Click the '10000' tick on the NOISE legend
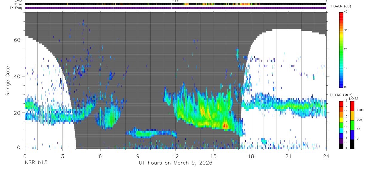This screenshot has height=169, width=367. click(x=360, y=110)
